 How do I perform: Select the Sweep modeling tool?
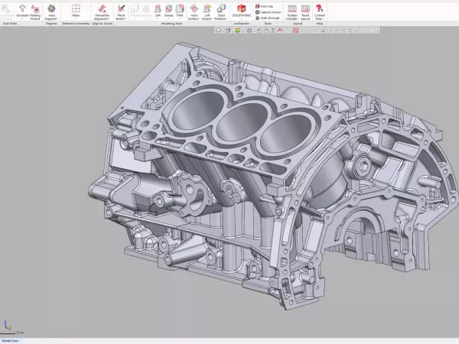coord(168,9)
